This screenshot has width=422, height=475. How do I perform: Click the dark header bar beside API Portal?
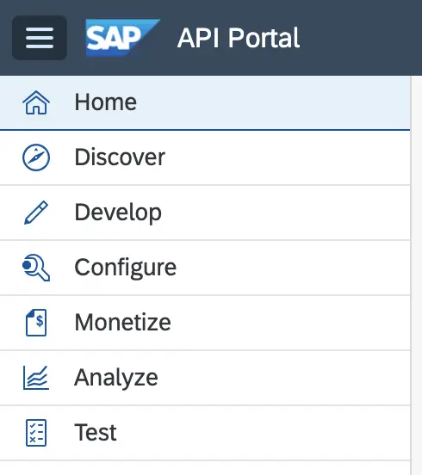[x=361, y=38]
